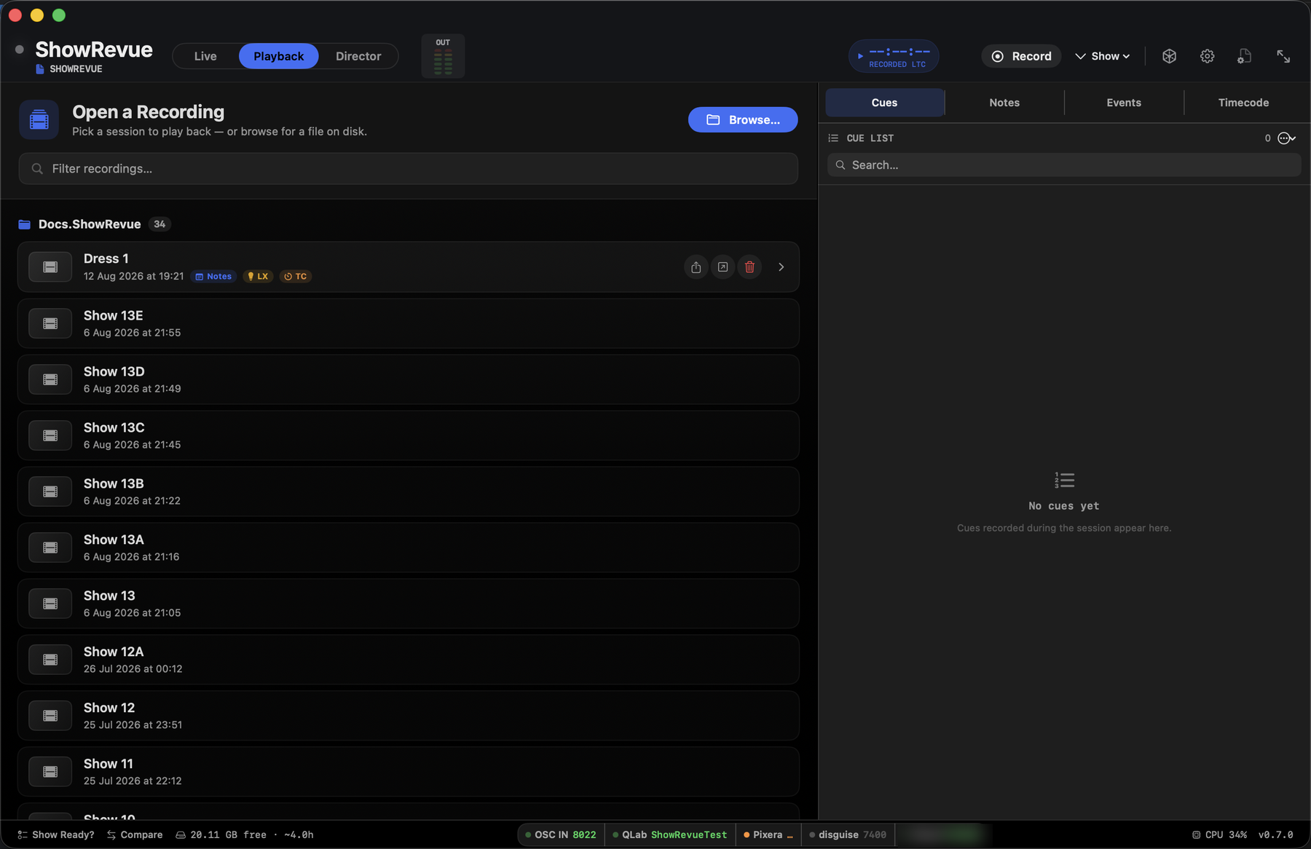
Task: Click the Notes badge on Dress 1
Action: click(213, 277)
